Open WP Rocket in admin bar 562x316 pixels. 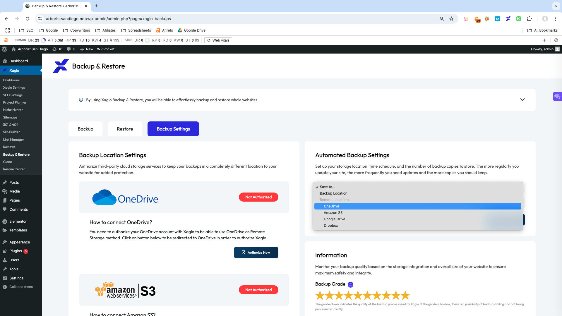(106, 49)
